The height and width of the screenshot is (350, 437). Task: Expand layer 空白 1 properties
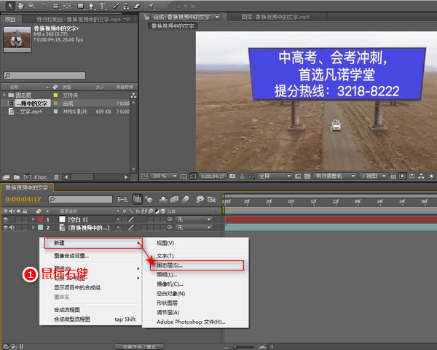tap(34, 219)
